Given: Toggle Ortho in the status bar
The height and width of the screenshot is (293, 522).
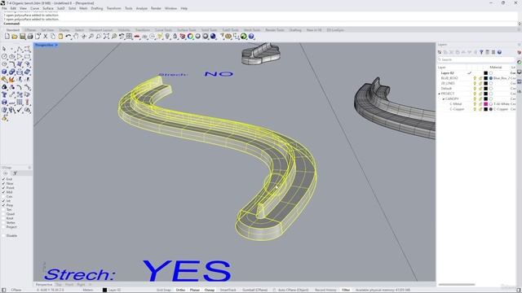Looking at the screenshot, I should pyautogui.click(x=181, y=290).
